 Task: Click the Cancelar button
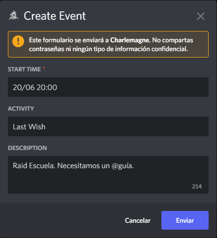(x=138, y=220)
